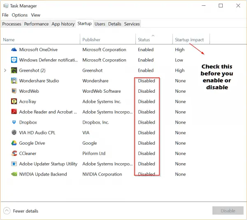Click the Disable button

[x=228, y=211]
